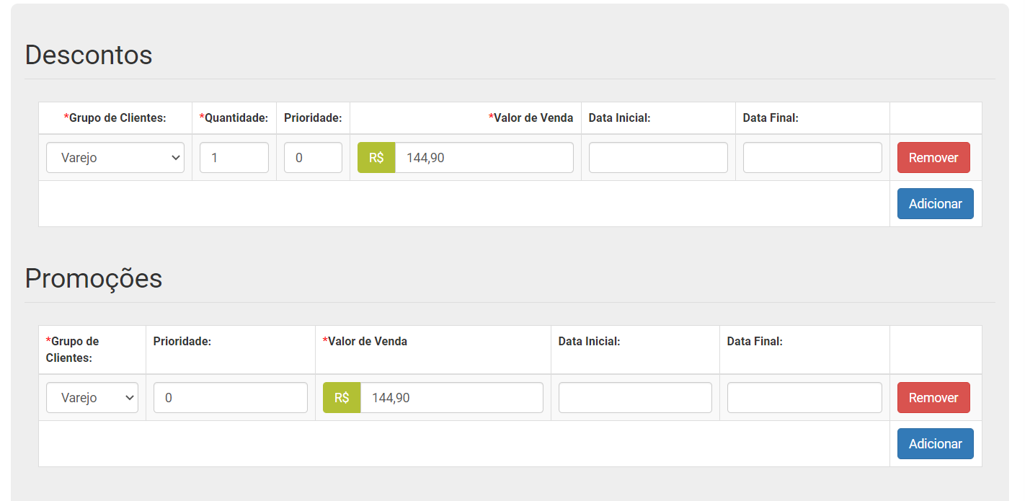The width and height of the screenshot is (1025, 501).
Task: Open Grupo de Clientes dropdown in Descontos
Action: [x=115, y=158]
